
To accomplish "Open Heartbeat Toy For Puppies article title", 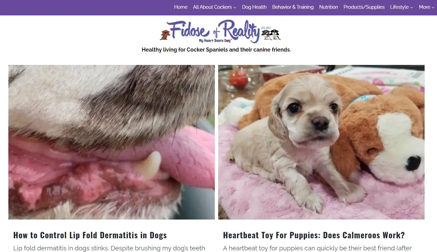I will click(314, 235).
